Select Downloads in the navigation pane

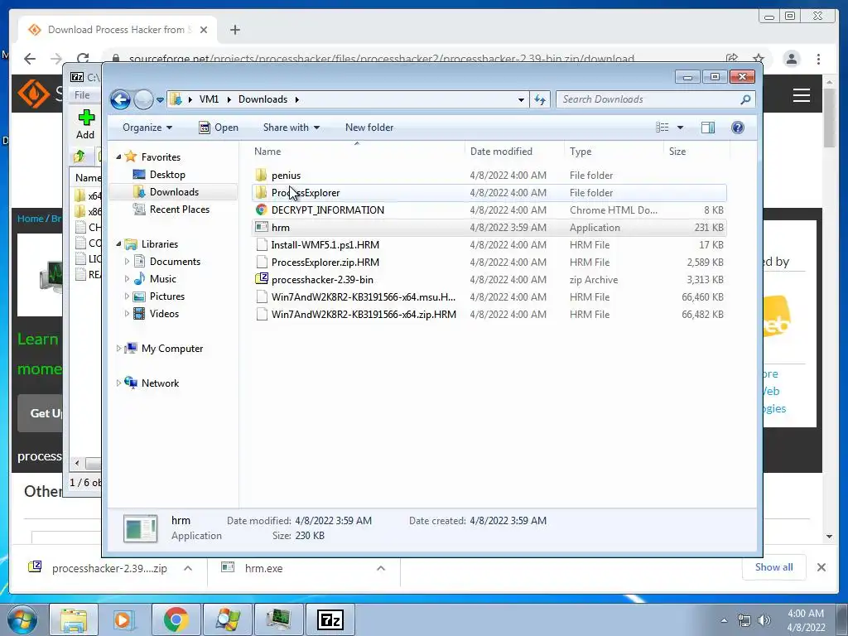coord(174,192)
